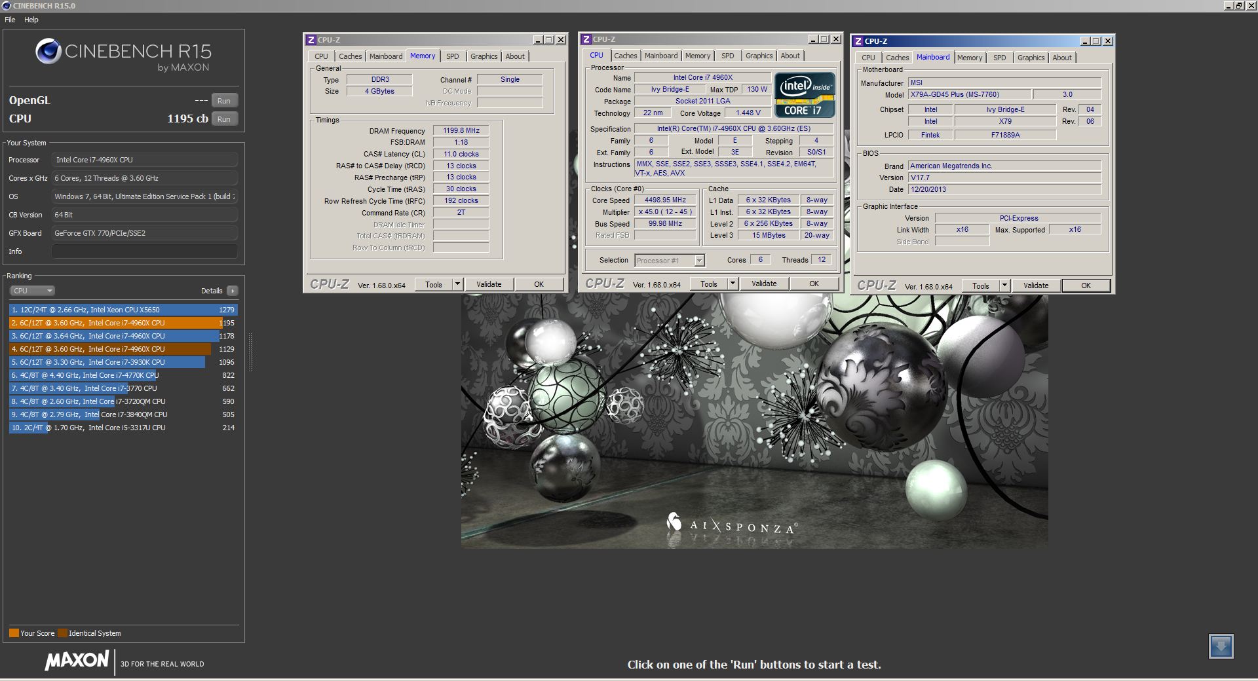Run the OpenGL benchmark
Screen dimensions: 1258x681
click(224, 101)
